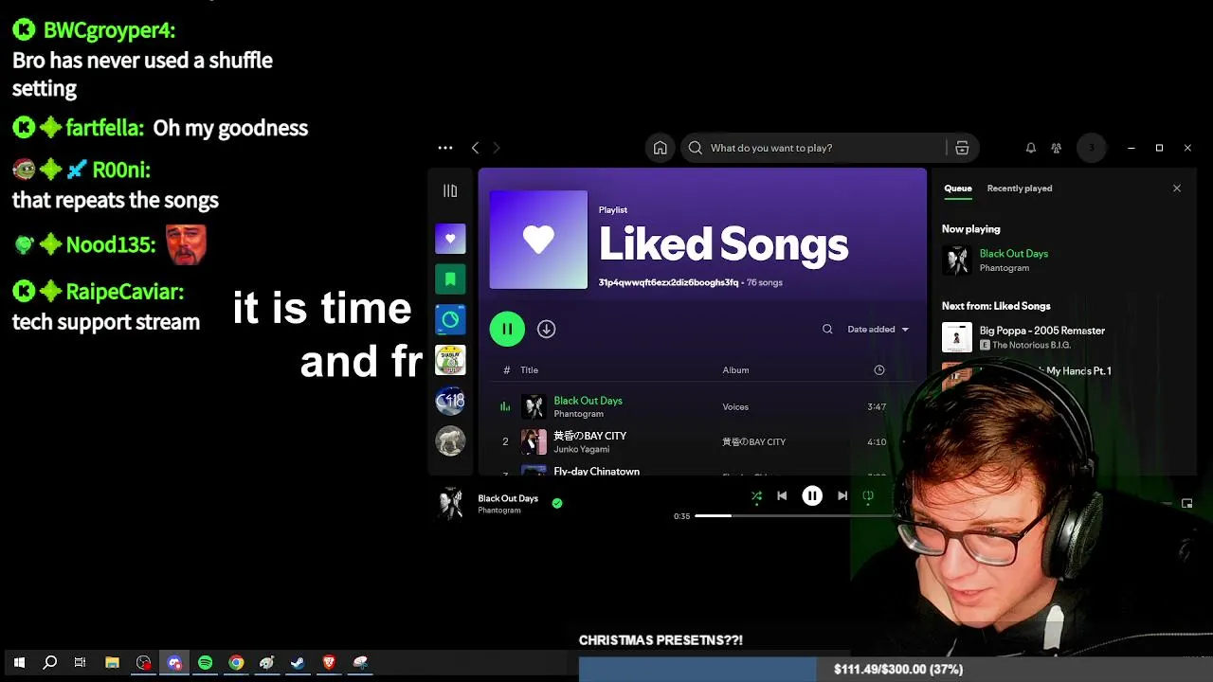Screen dimensions: 1213x682
Task: Go to Spotify Home
Action: pyautogui.click(x=661, y=148)
